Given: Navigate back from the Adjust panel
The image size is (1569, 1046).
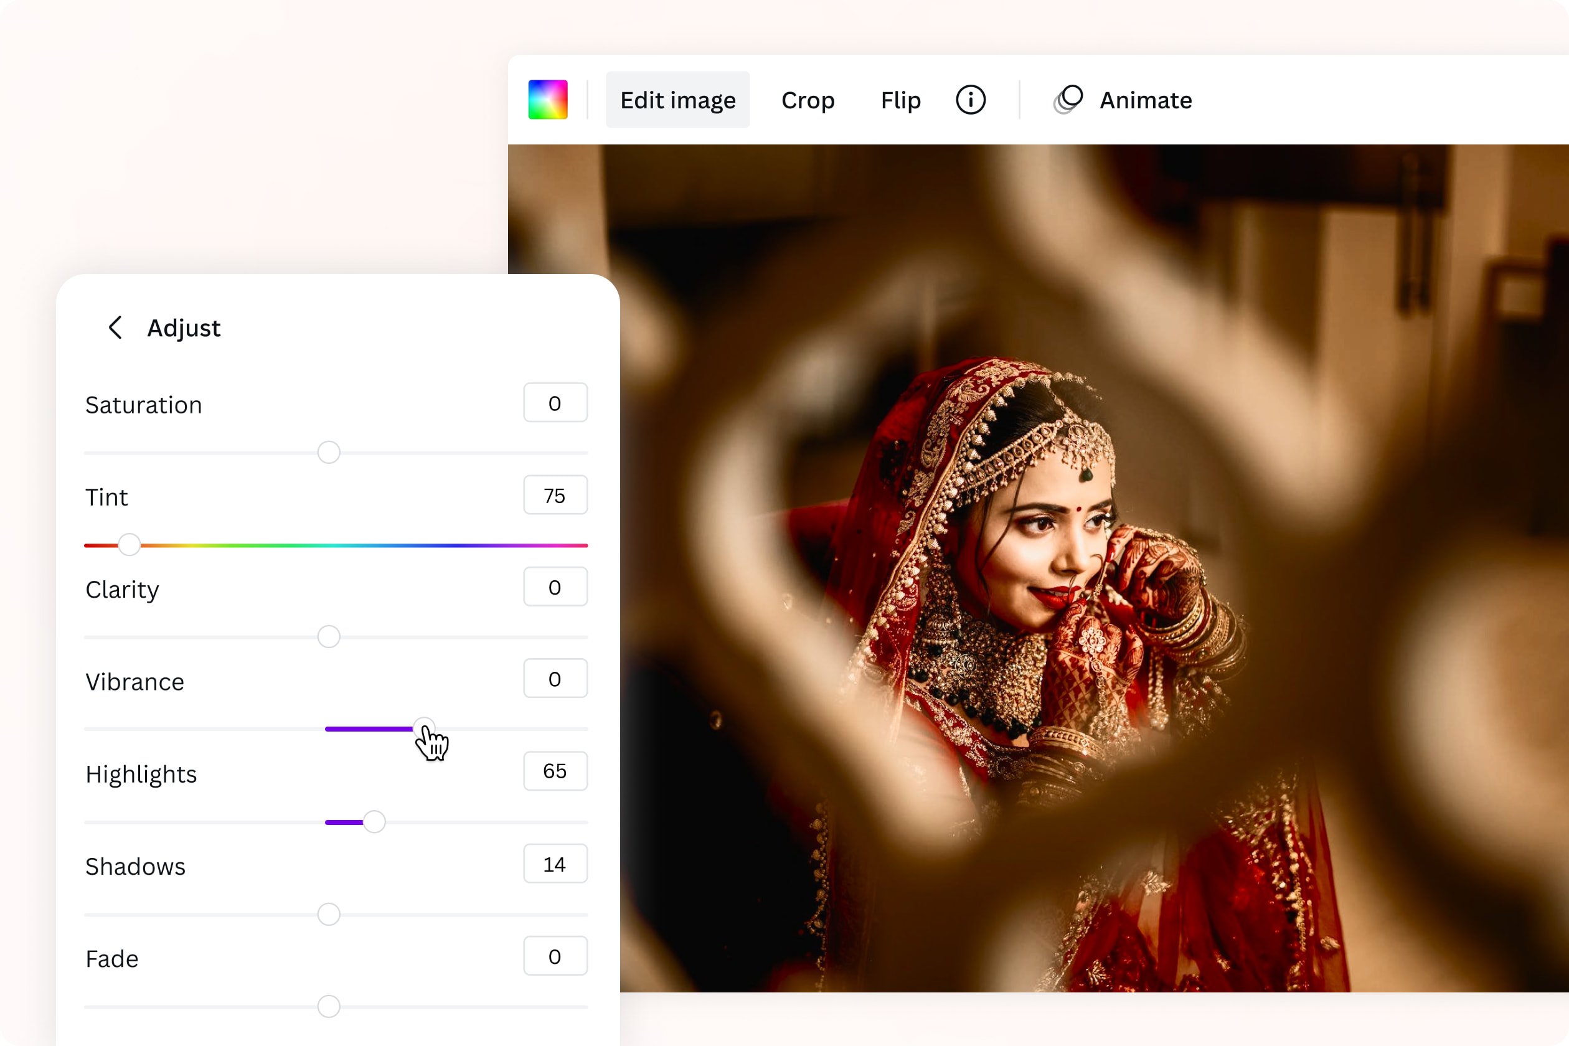Looking at the screenshot, I should [115, 327].
